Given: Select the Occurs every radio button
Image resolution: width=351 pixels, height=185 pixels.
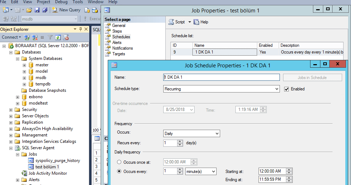Looking at the screenshot, I should click(119, 172).
